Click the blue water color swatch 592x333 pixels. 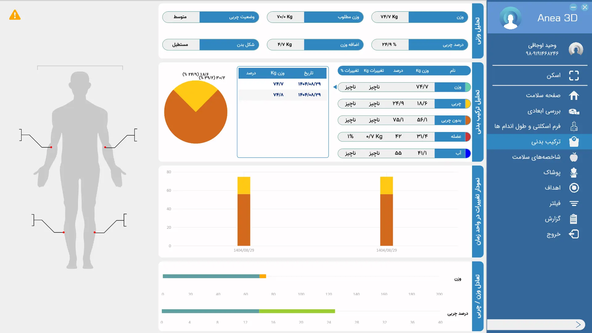point(468,153)
